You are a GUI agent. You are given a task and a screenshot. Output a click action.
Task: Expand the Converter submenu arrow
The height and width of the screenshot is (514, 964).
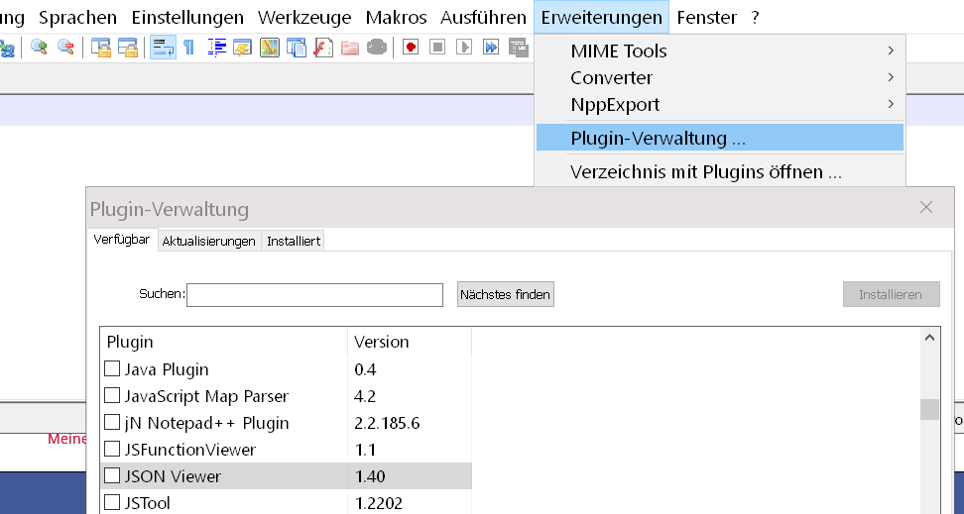[891, 77]
